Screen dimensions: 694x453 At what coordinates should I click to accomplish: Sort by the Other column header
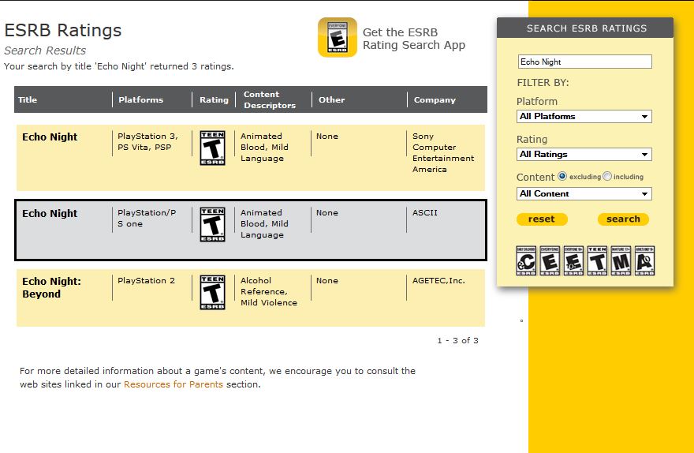coord(331,99)
